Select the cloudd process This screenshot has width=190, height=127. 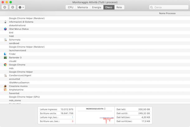coord(12,61)
